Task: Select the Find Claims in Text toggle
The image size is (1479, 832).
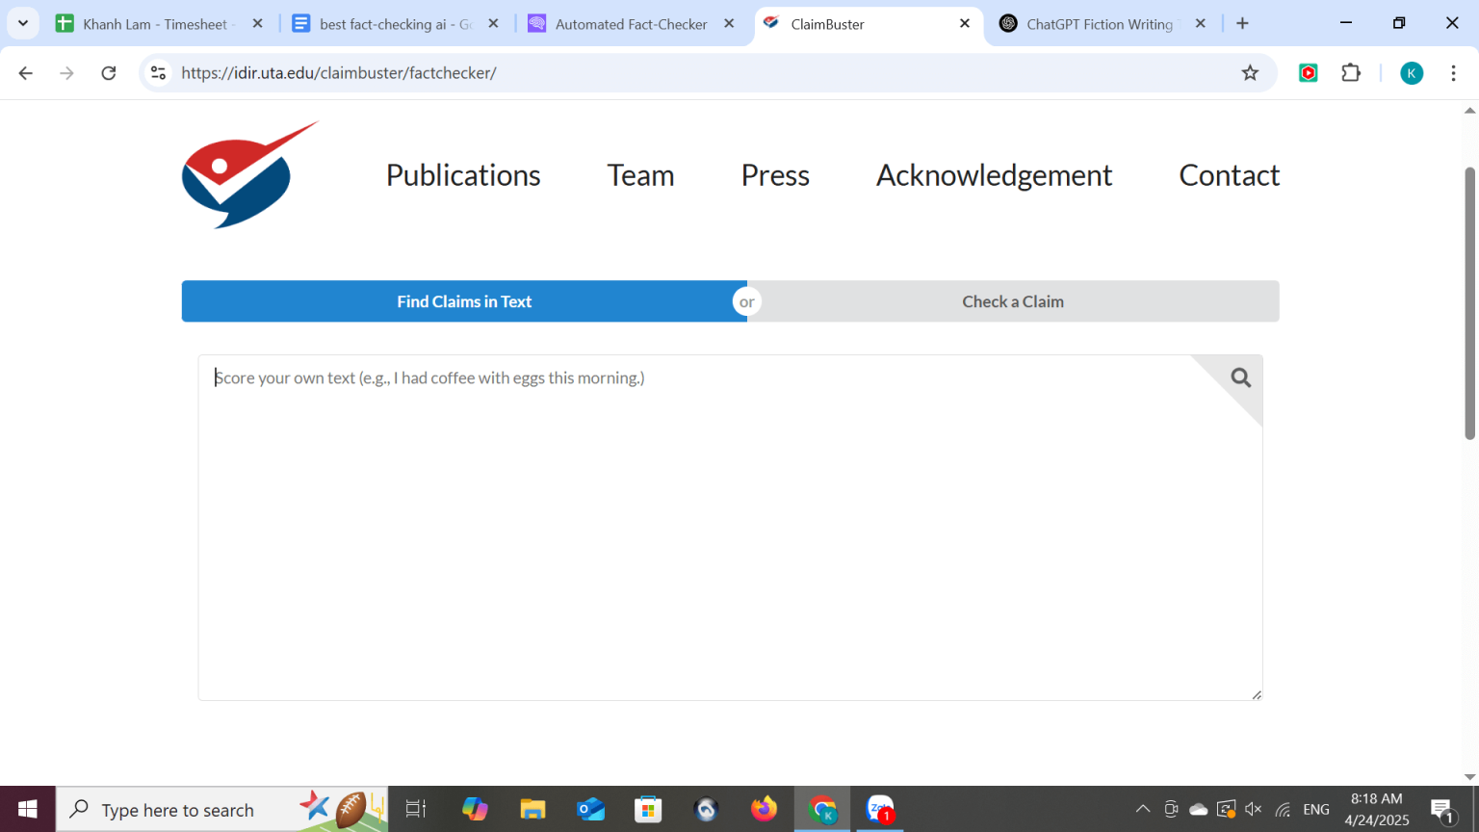Action: click(463, 301)
